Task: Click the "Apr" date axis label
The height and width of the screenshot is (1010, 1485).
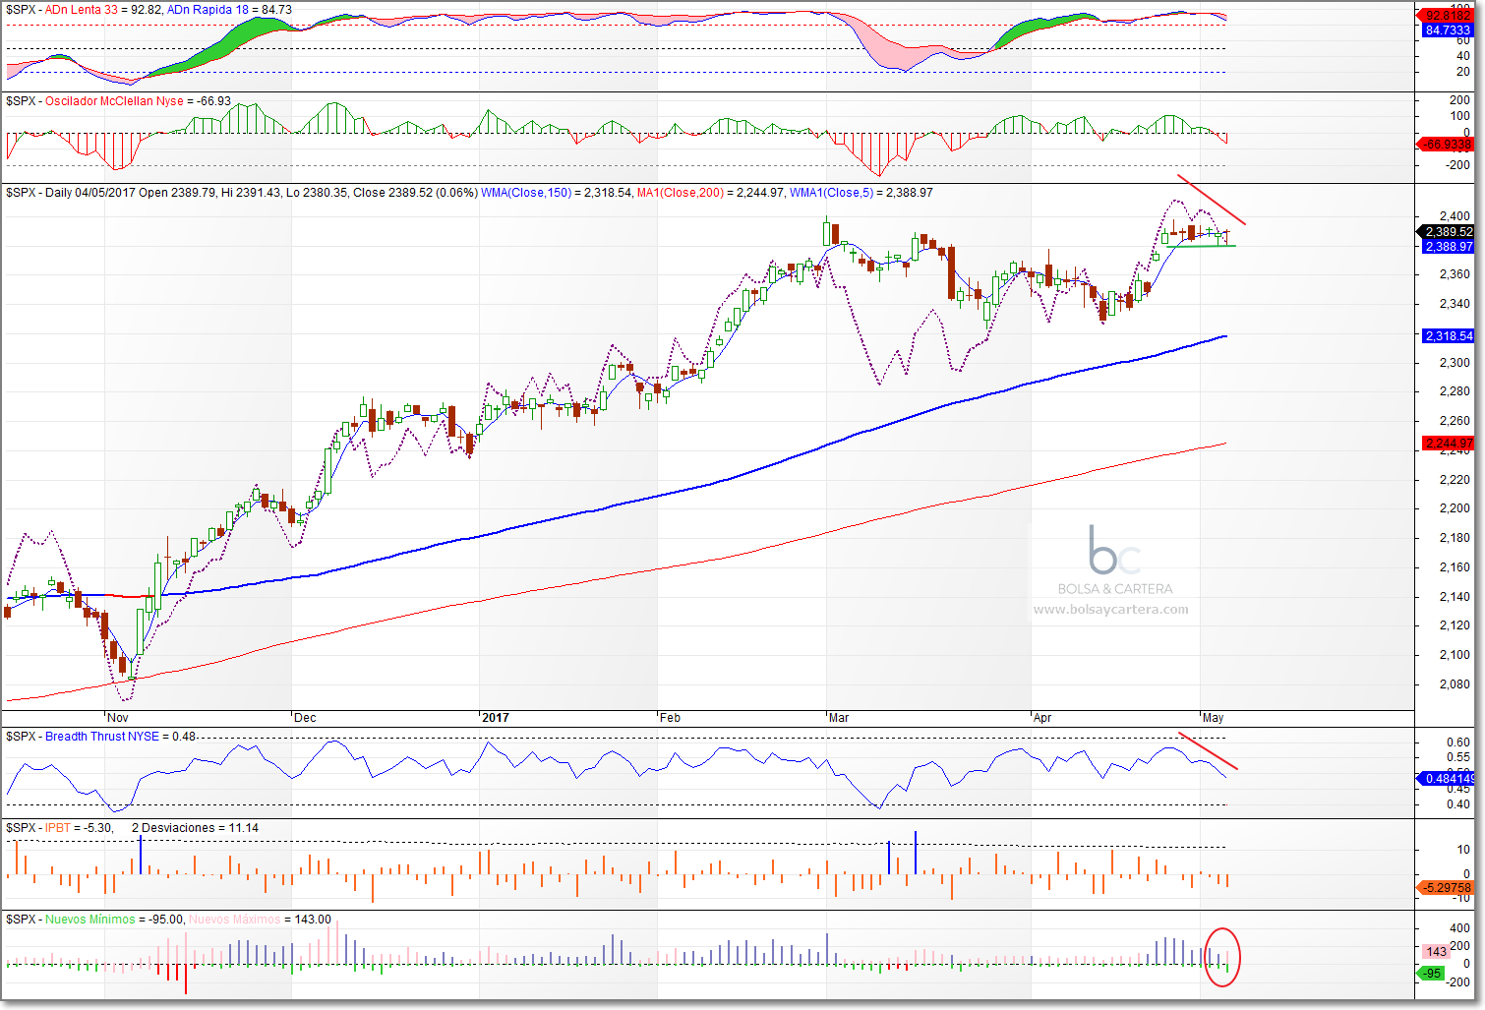Action: [1042, 718]
